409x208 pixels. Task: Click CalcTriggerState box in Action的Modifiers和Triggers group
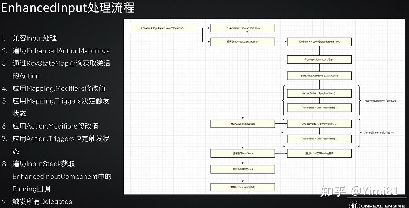tap(319, 139)
